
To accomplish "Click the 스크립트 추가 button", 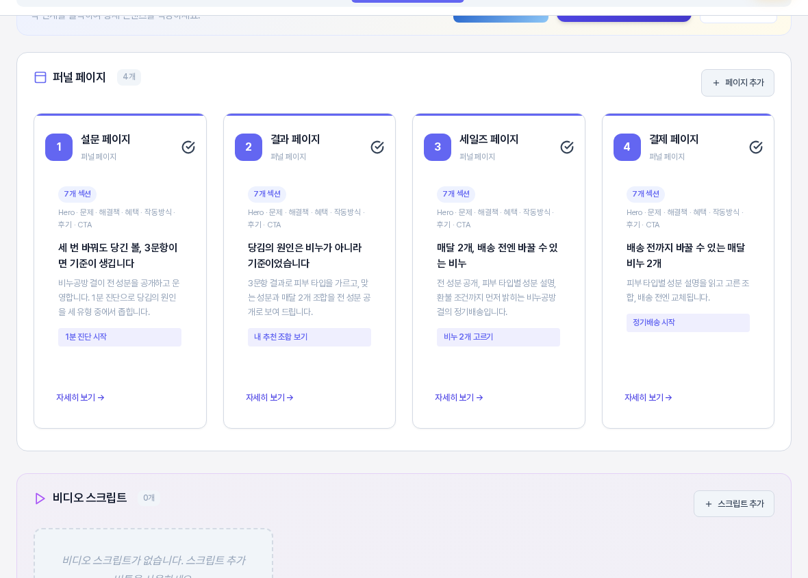I will click(734, 504).
